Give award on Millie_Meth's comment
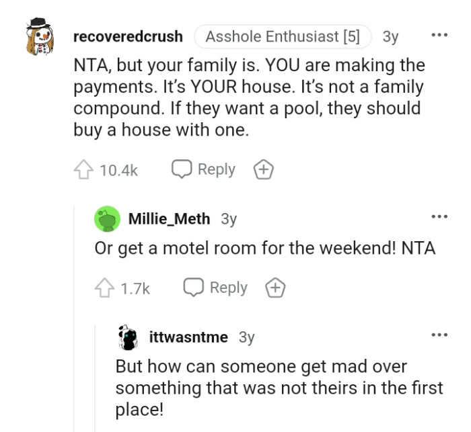The width and height of the screenshot is (471, 432). (x=275, y=288)
